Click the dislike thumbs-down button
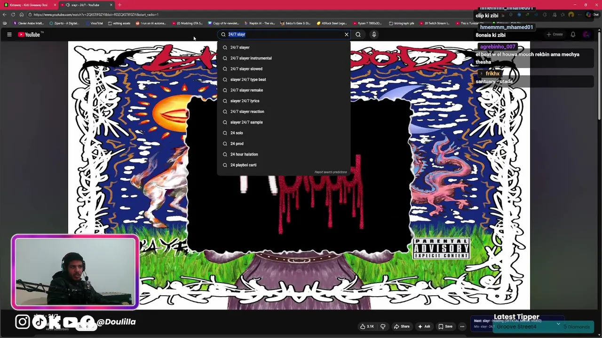The width and height of the screenshot is (602, 338). 383,326
